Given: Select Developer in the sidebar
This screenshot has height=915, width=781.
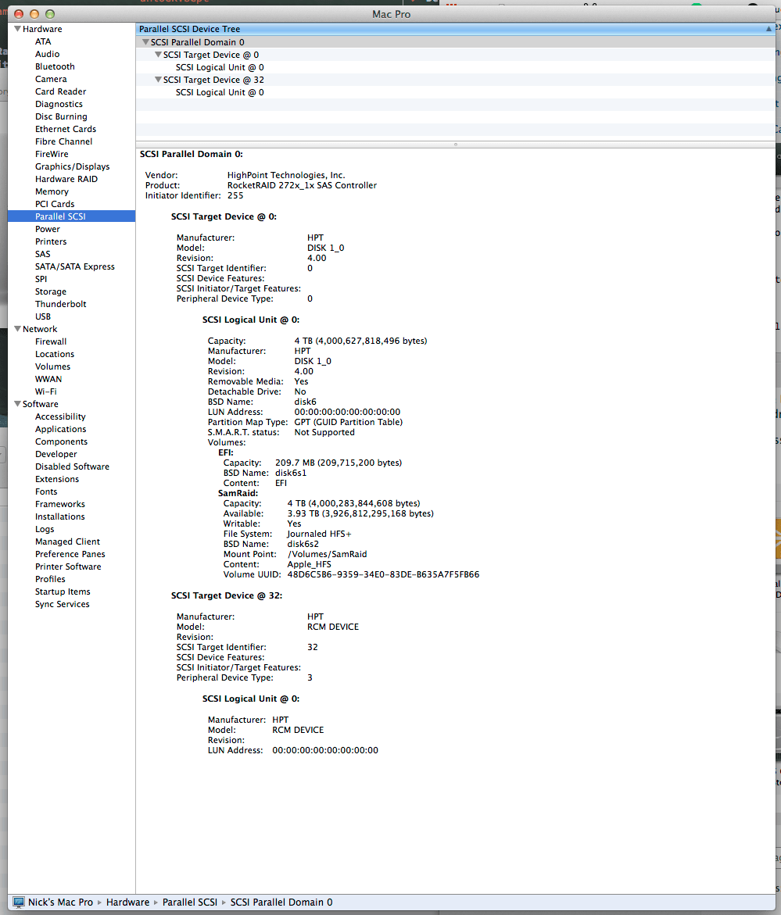Looking at the screenshot, I should [x=56, y=454].
